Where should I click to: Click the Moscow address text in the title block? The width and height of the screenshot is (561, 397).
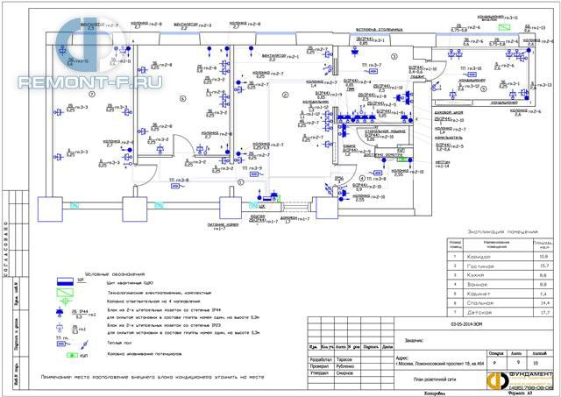click(440, 364)
